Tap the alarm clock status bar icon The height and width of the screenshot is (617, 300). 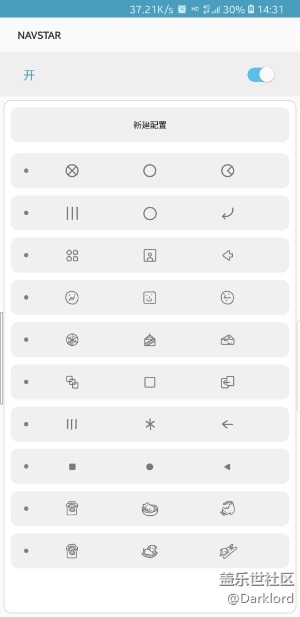[182, 9]
